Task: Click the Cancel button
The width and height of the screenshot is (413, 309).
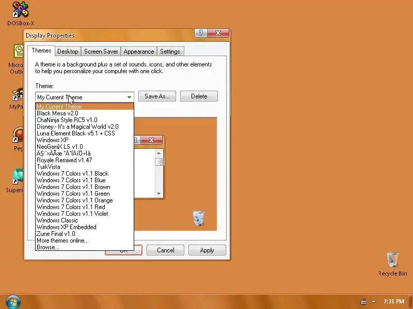Action: tap(165, 250)
